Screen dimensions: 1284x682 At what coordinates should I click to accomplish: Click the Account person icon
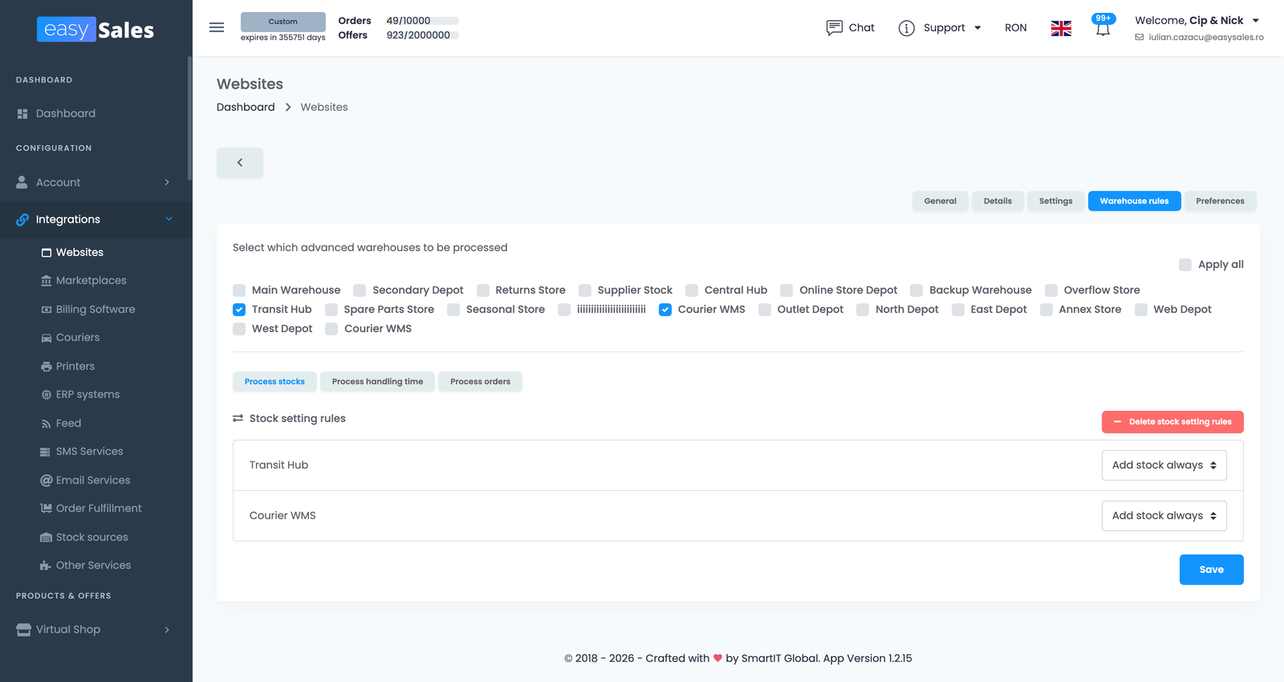(22, 182)
